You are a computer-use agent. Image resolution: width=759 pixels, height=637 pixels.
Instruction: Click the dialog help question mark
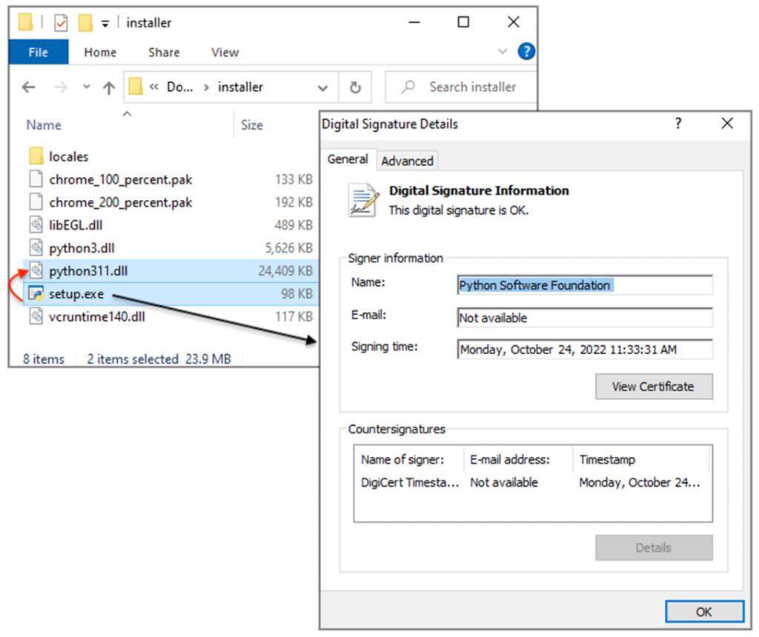[x=678, y=124]
